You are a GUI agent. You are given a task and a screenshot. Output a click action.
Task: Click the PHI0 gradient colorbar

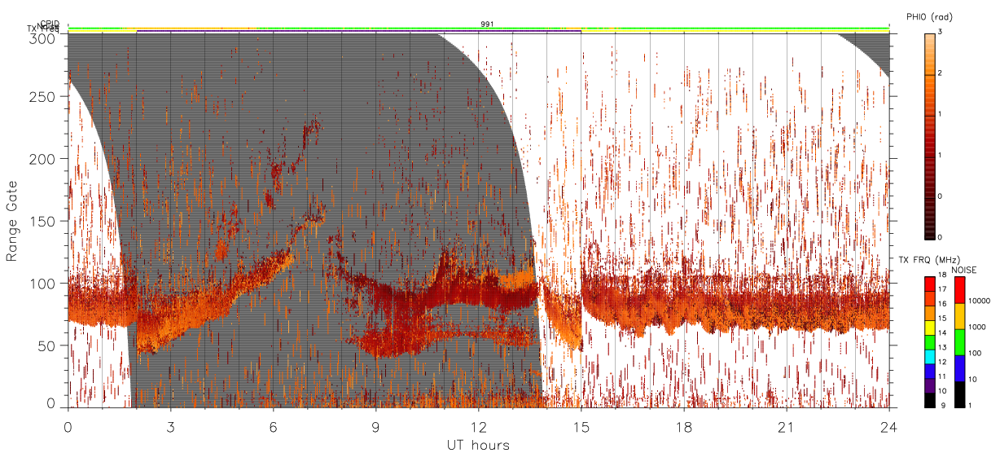pos(930,136)
